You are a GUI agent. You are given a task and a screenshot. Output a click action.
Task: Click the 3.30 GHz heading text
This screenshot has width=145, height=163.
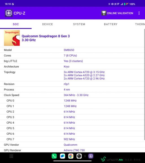point(29,40)
